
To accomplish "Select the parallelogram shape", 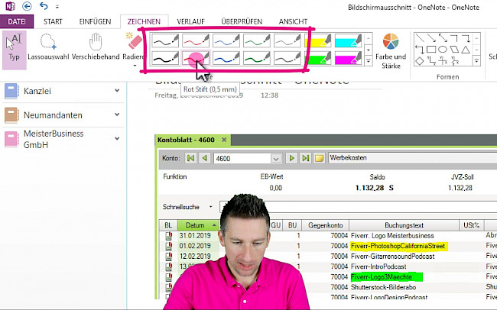I will (x=454, y=50).
